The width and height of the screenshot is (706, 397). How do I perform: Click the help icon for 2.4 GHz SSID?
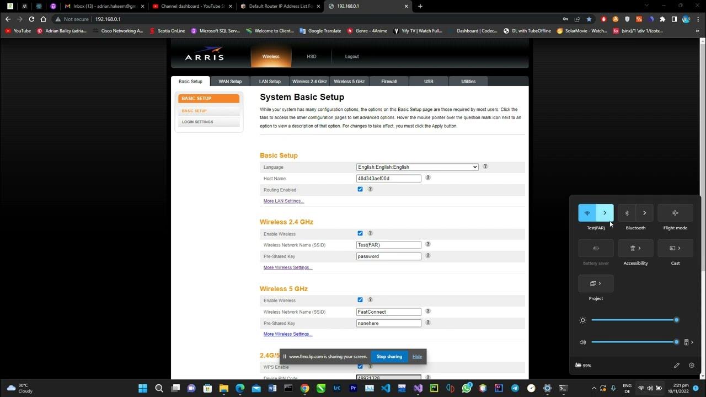(428, 244)
